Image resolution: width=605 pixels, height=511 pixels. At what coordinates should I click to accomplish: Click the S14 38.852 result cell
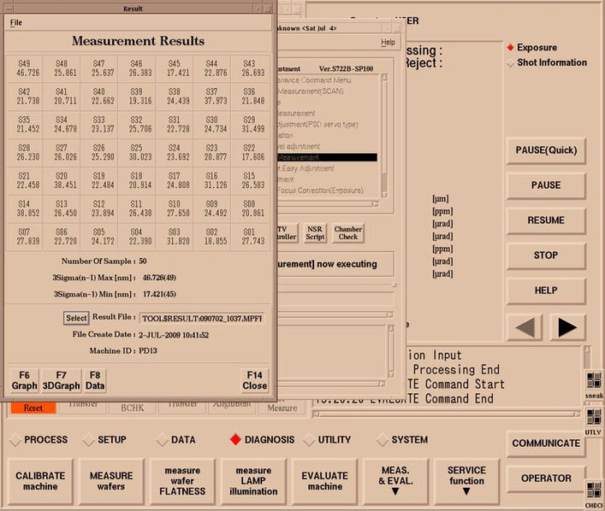24,209
